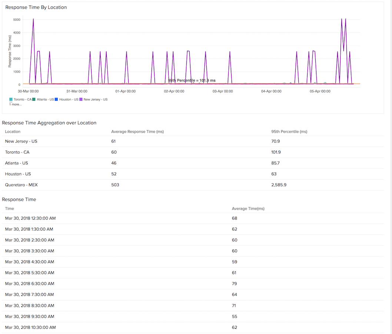Select the Mar 30, 2018 6:30:00 AM row
The width and height of the screenshot is (392, 334).
click(x=29, y=284)
